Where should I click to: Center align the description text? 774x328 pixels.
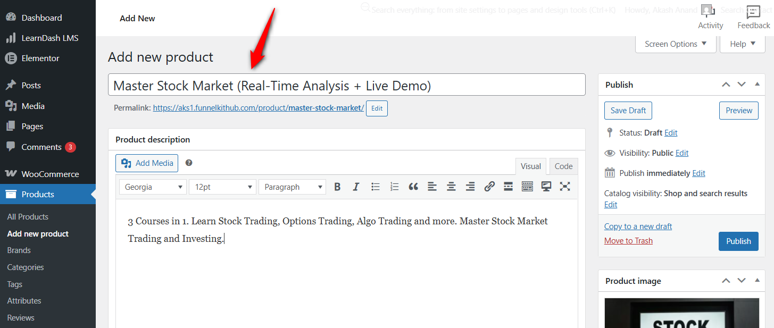coord(451,187)
